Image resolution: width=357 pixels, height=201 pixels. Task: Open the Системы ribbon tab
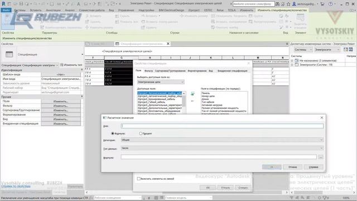20,10
